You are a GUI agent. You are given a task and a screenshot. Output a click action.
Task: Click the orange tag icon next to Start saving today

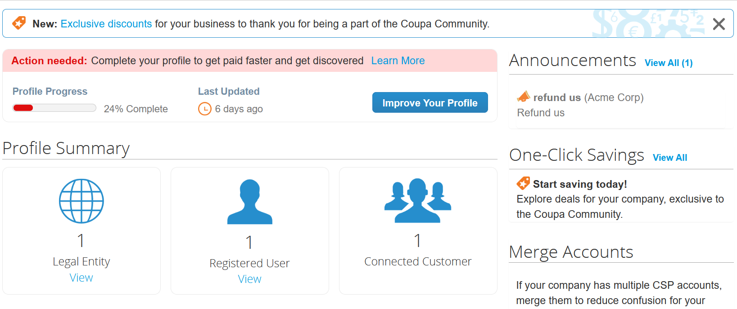523,183
